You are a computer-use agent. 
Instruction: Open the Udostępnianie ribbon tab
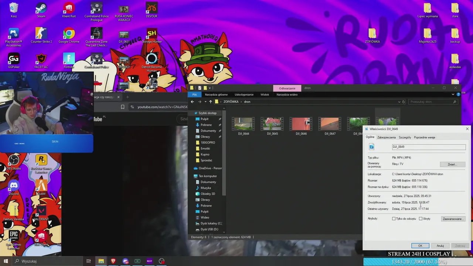pos(244,95)
